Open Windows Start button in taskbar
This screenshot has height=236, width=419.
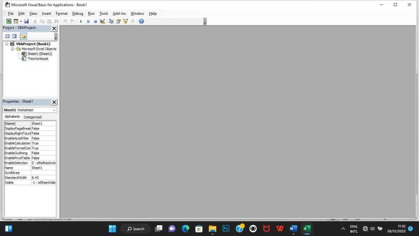click(113, 229)
